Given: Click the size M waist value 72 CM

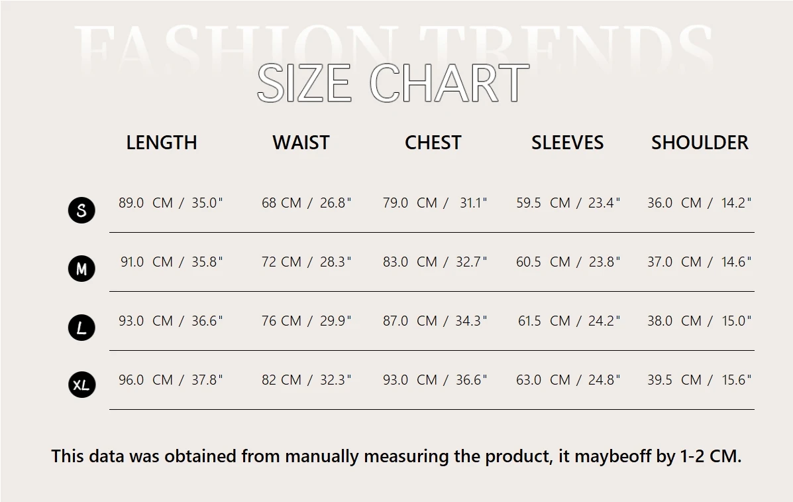Looking at the screenshot, I should 281,262.
